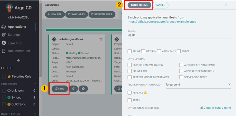Click the Healthy status on a-helm-guestbook
Viewport: 236px width, 116px height.
[x=72, y=53]
